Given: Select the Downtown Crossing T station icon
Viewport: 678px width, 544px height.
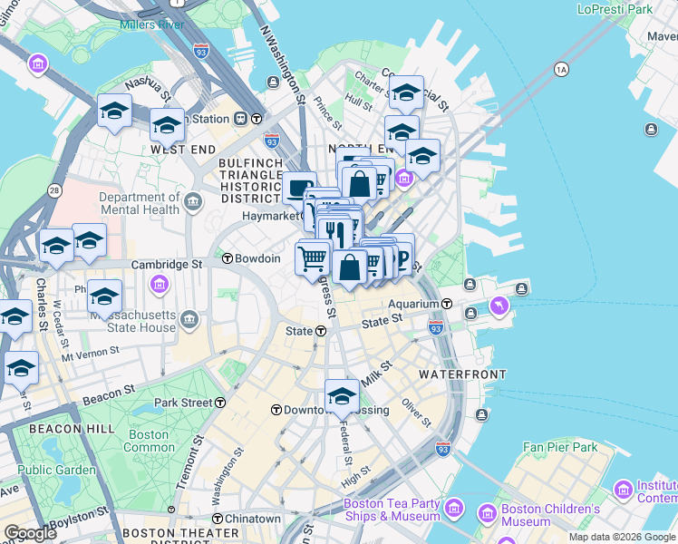Looking at the screenshot, I should (276, 410).
